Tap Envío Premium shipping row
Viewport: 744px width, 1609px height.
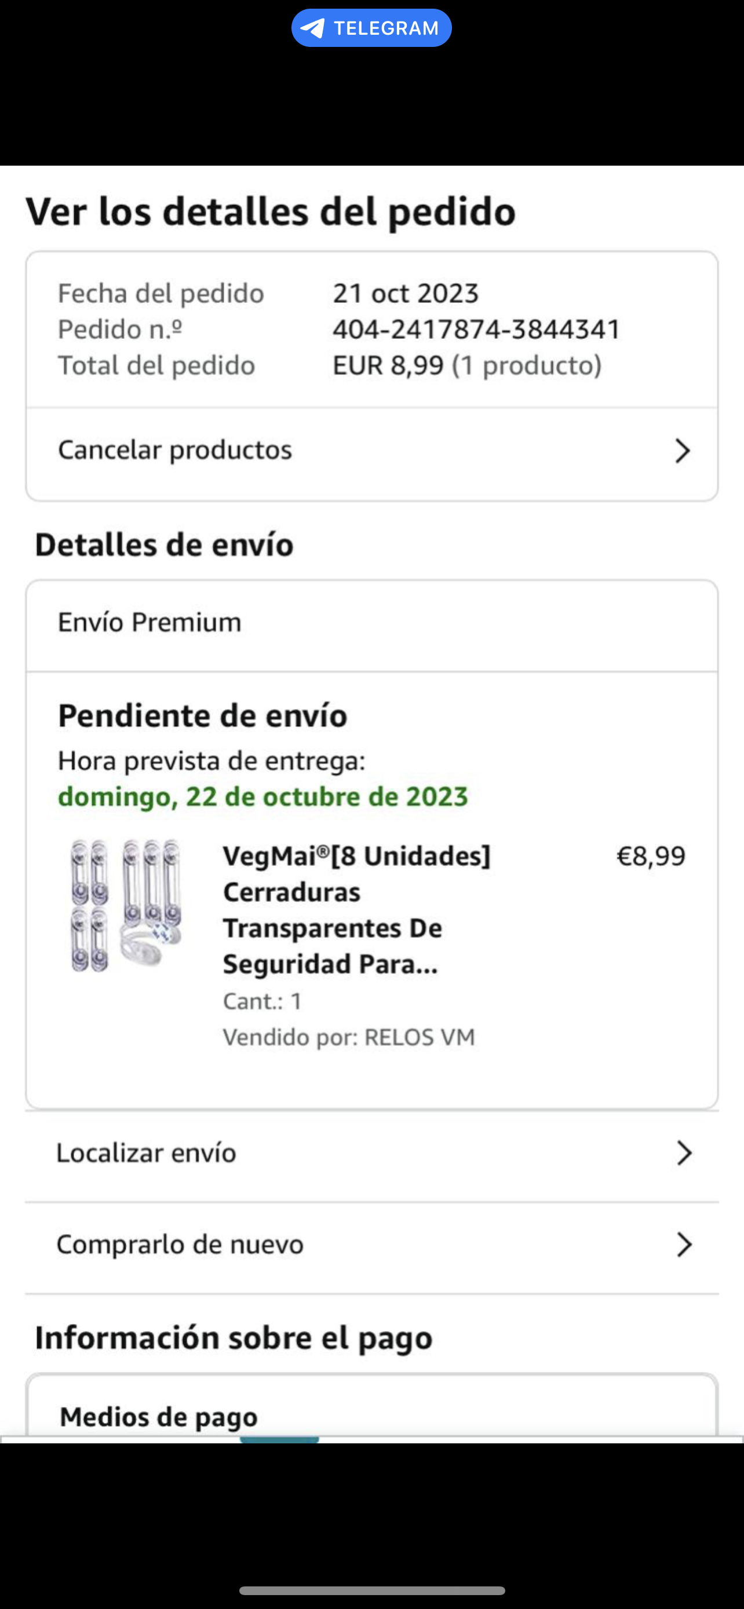pyautogui.click(x=150, y=623)
